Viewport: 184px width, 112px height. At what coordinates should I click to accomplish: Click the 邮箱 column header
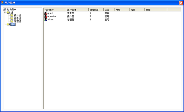156,9
